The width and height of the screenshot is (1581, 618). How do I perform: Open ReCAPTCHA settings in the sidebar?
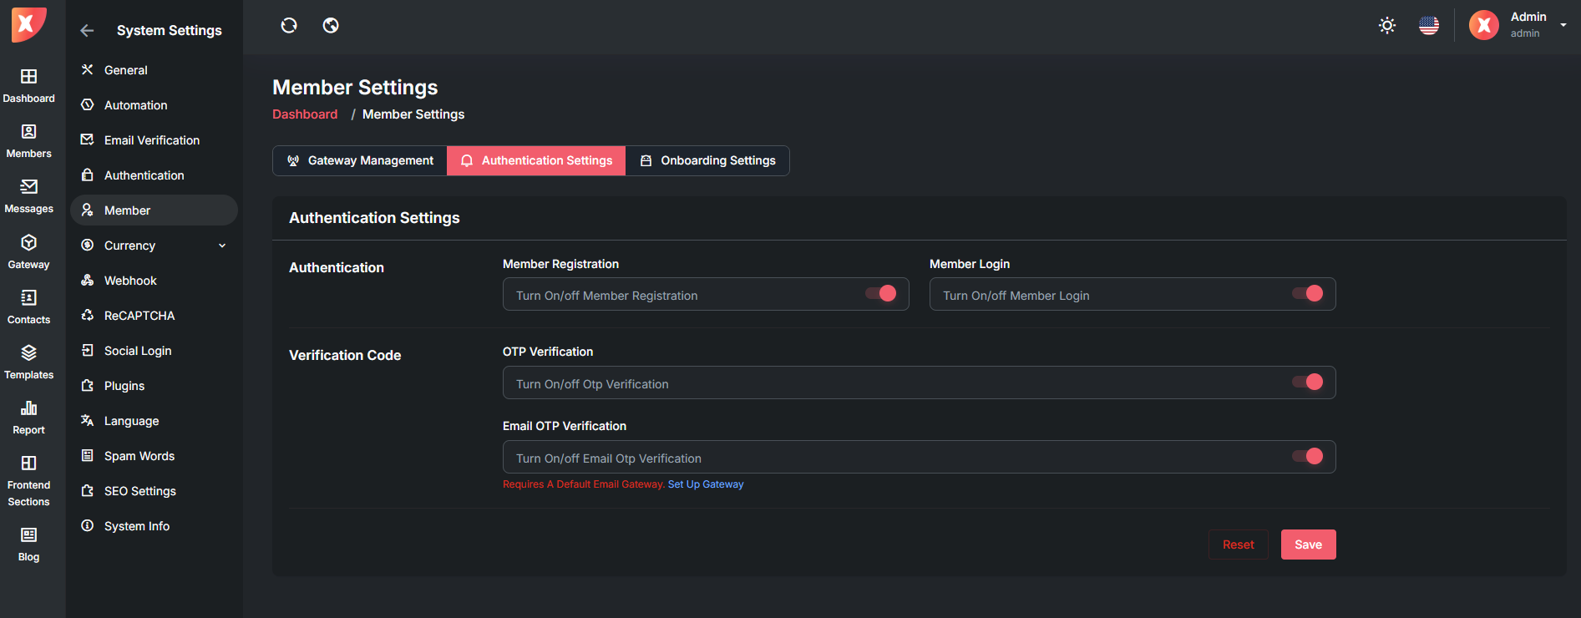(139, 316)
